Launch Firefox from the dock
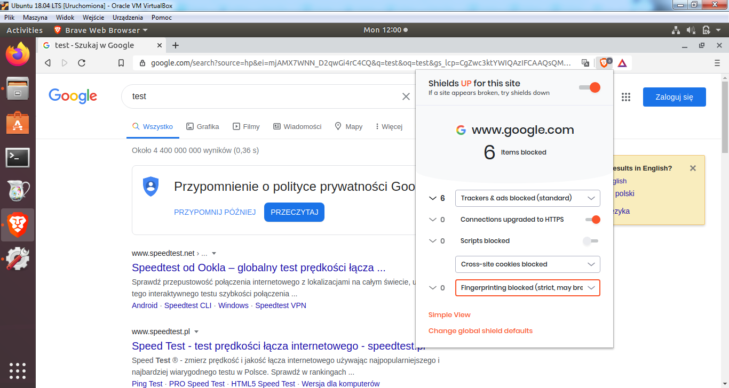Screen dimensions: 729x388 pyautogui.click(x=18, y=53)
